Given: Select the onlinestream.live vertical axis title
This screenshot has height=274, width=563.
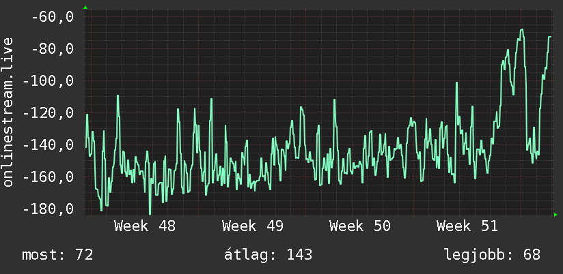Looking at the screenshot, I should tap(8, 112).
